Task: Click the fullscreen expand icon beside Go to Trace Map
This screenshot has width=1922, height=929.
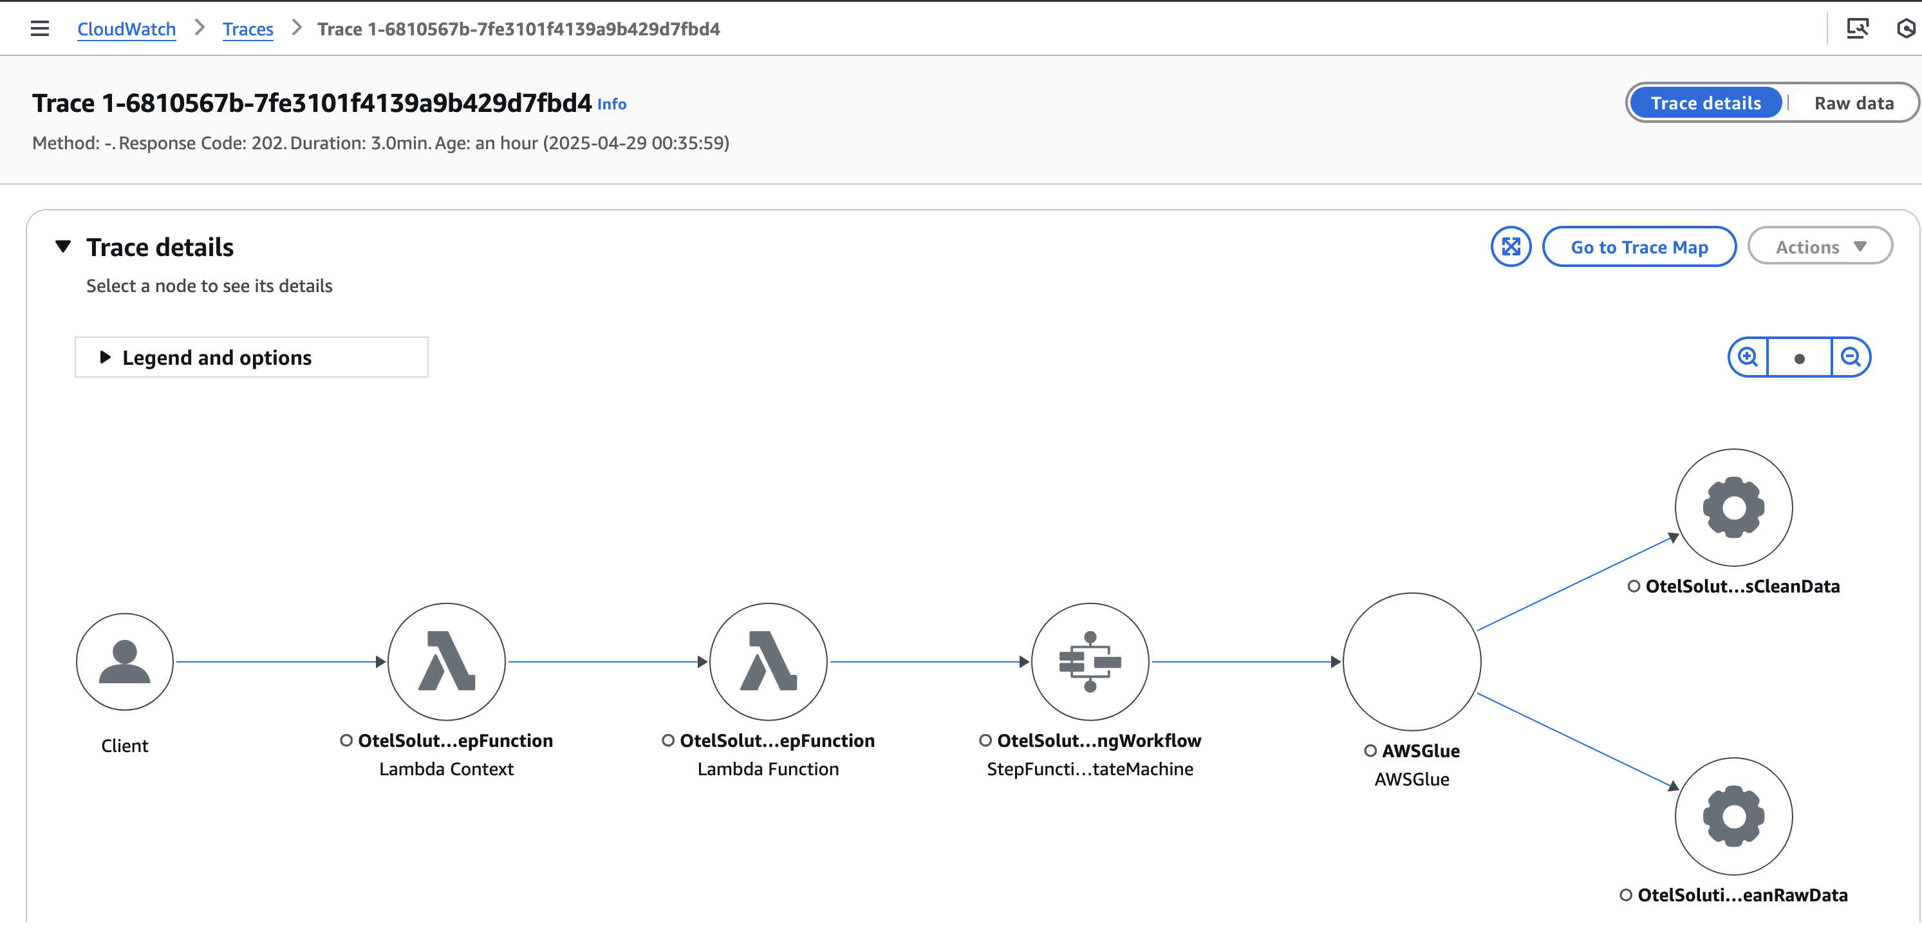Action: point(1511,246)
